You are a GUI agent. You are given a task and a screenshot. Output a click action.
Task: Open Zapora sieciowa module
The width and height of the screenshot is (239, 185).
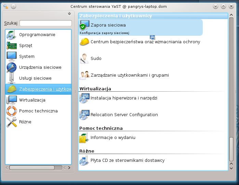pyautogui.click(x=108, y=25)
